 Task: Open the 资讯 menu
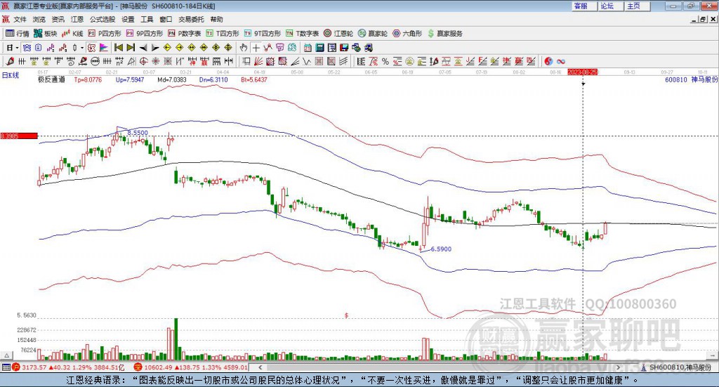click(58, 19)
